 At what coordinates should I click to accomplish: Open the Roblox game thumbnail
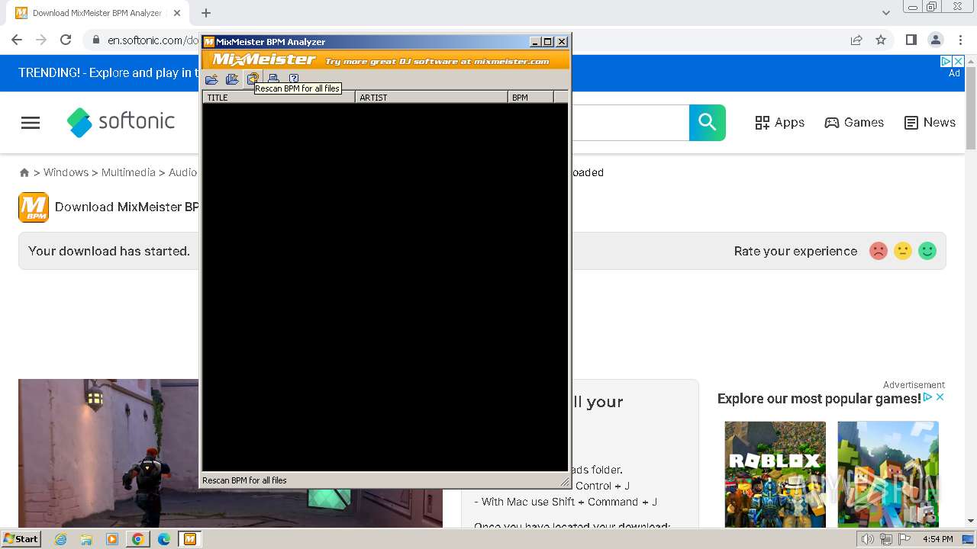[775, 474]
